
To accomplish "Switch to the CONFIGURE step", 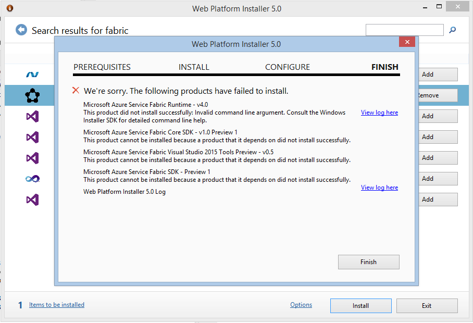I will coord(287,67).
